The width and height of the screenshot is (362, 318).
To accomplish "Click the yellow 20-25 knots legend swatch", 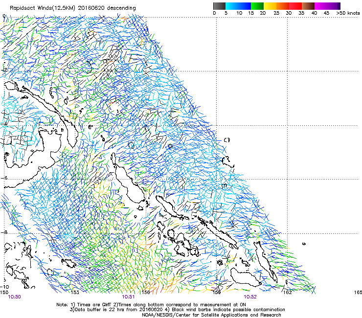I will (270, 6).
